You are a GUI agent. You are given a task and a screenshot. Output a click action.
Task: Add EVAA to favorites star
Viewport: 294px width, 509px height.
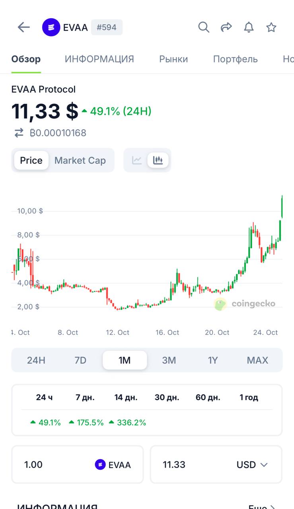271,27
